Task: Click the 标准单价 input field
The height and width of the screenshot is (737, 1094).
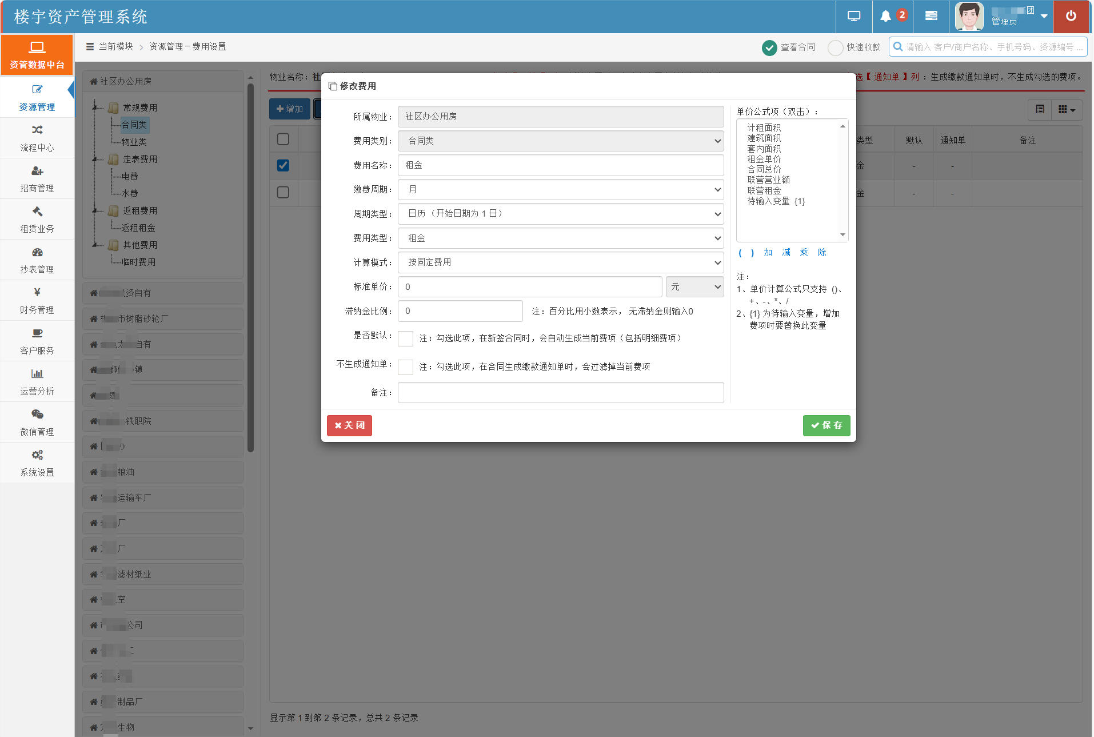Action: coord(530,286)
